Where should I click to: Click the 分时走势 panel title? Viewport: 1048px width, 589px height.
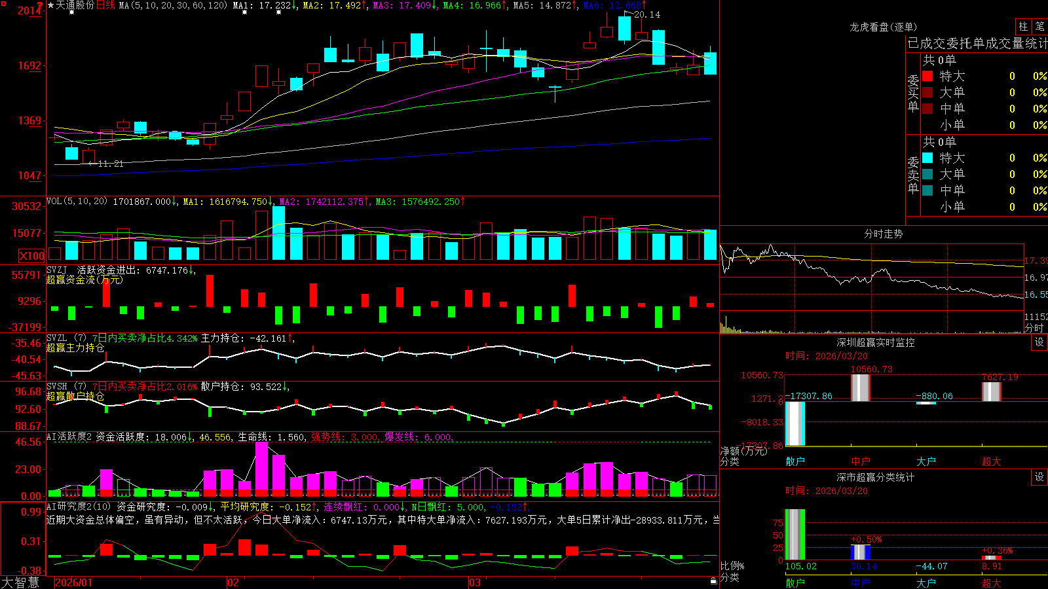[x=883, y=234]
